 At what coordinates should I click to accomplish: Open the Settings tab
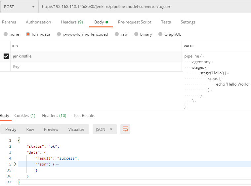pos(188,22)
